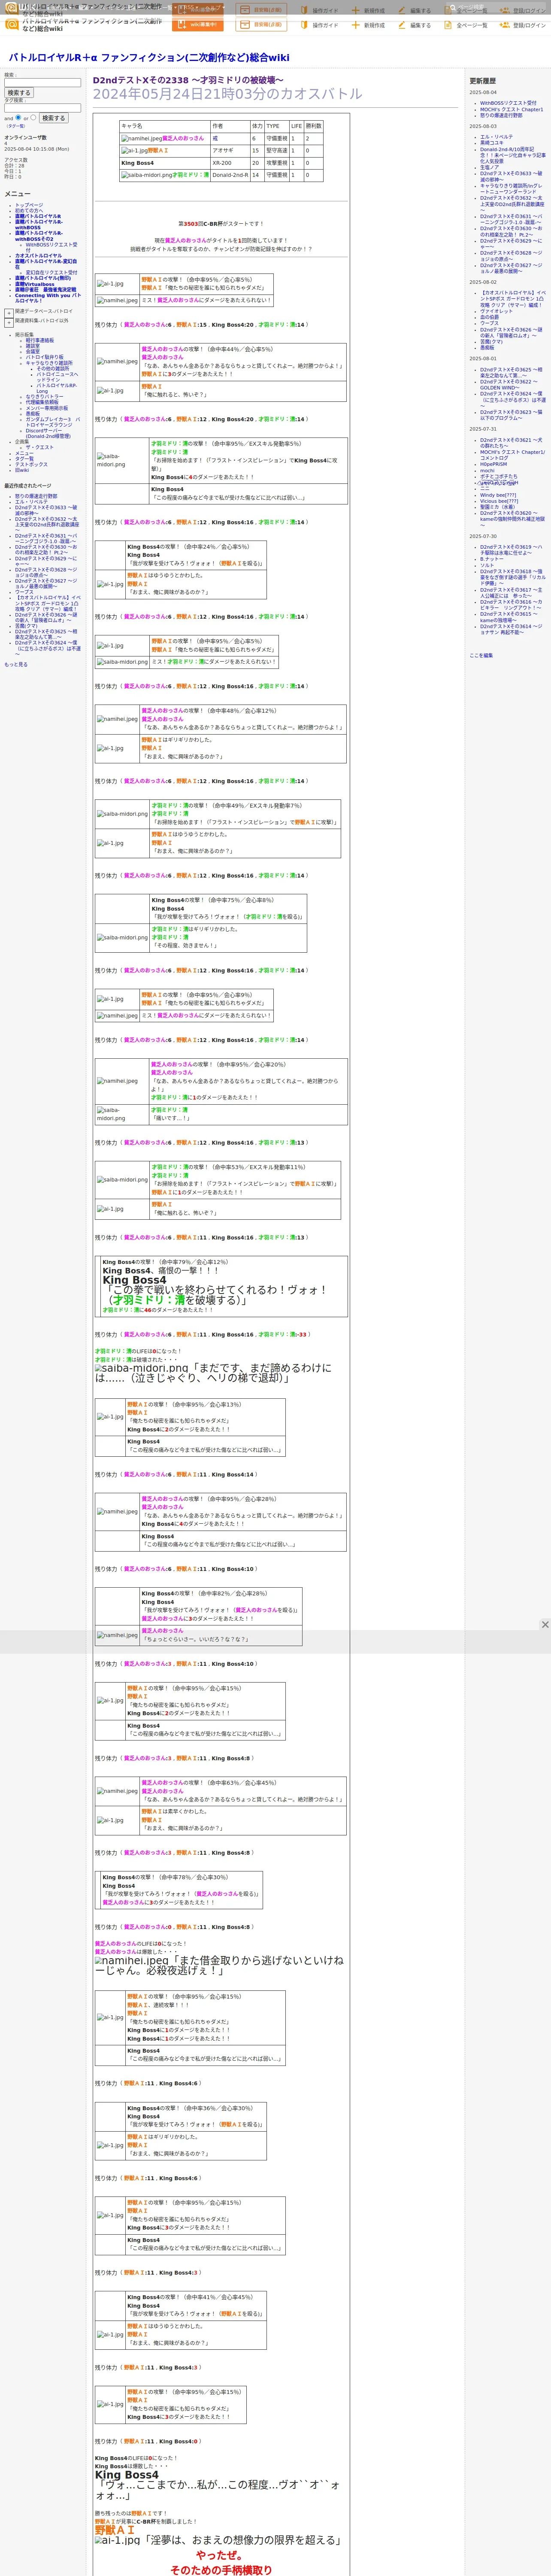Select the 'and' radio button

point(19,118)
